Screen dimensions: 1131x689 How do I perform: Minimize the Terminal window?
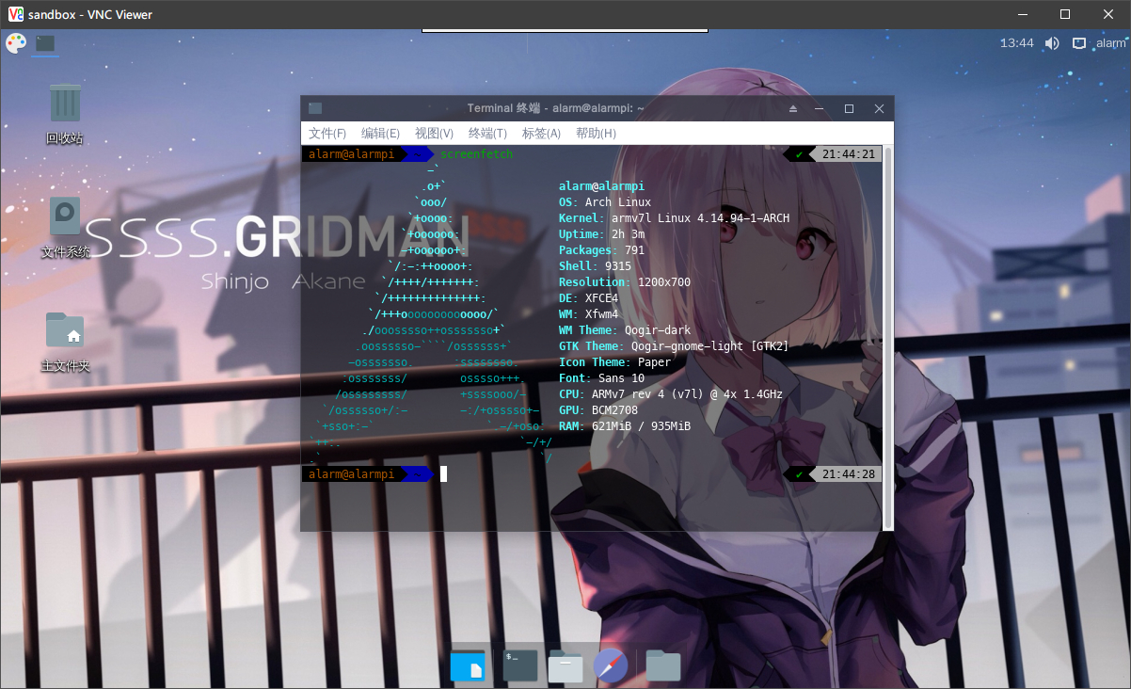click(821, 108)
